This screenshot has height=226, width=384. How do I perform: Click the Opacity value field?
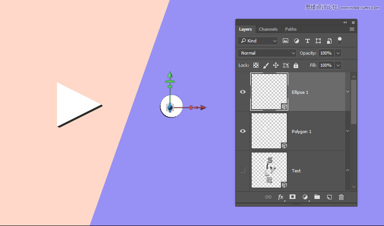click(326, 53)
